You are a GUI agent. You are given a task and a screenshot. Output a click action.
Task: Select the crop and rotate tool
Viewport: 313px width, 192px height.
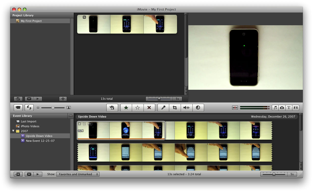coord(175,108)
